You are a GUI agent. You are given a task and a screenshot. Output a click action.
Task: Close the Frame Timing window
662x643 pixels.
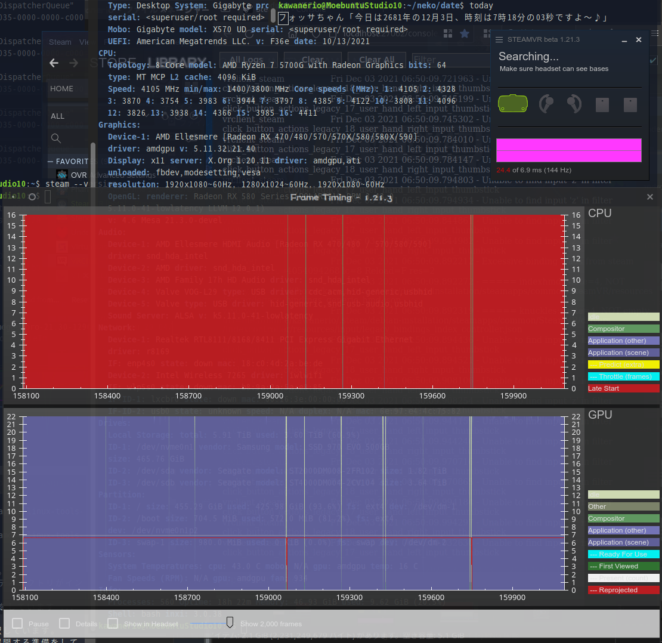click(649, 197)
